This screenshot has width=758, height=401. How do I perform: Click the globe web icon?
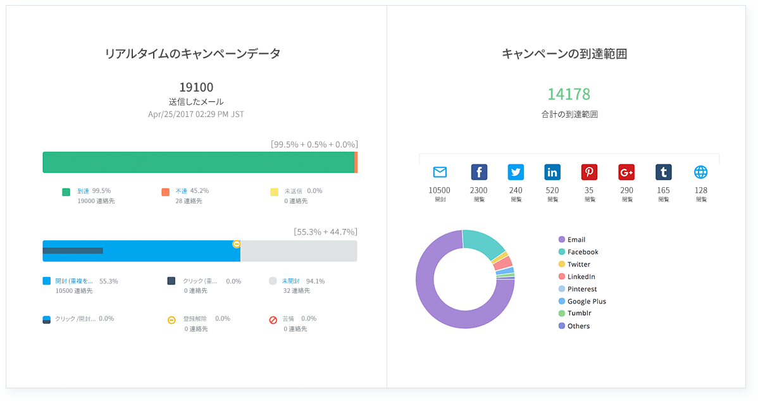(x=701, y=172)
